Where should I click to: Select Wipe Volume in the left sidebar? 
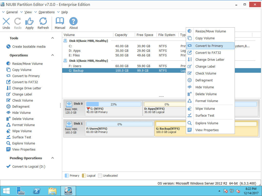(x=19, y=131)
